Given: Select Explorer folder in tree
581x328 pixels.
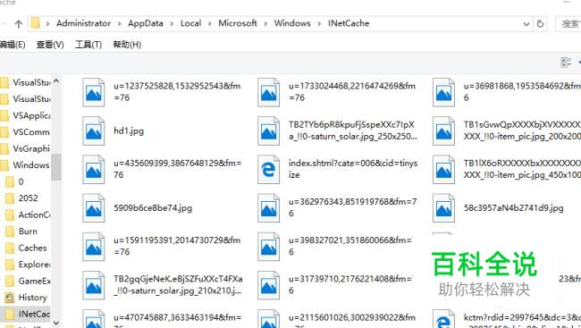Looking at the screenshot, I should (x=28, y=265).
